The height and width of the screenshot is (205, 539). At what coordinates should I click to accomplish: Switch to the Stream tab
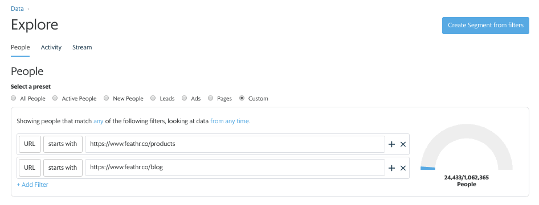click(82, 47)
